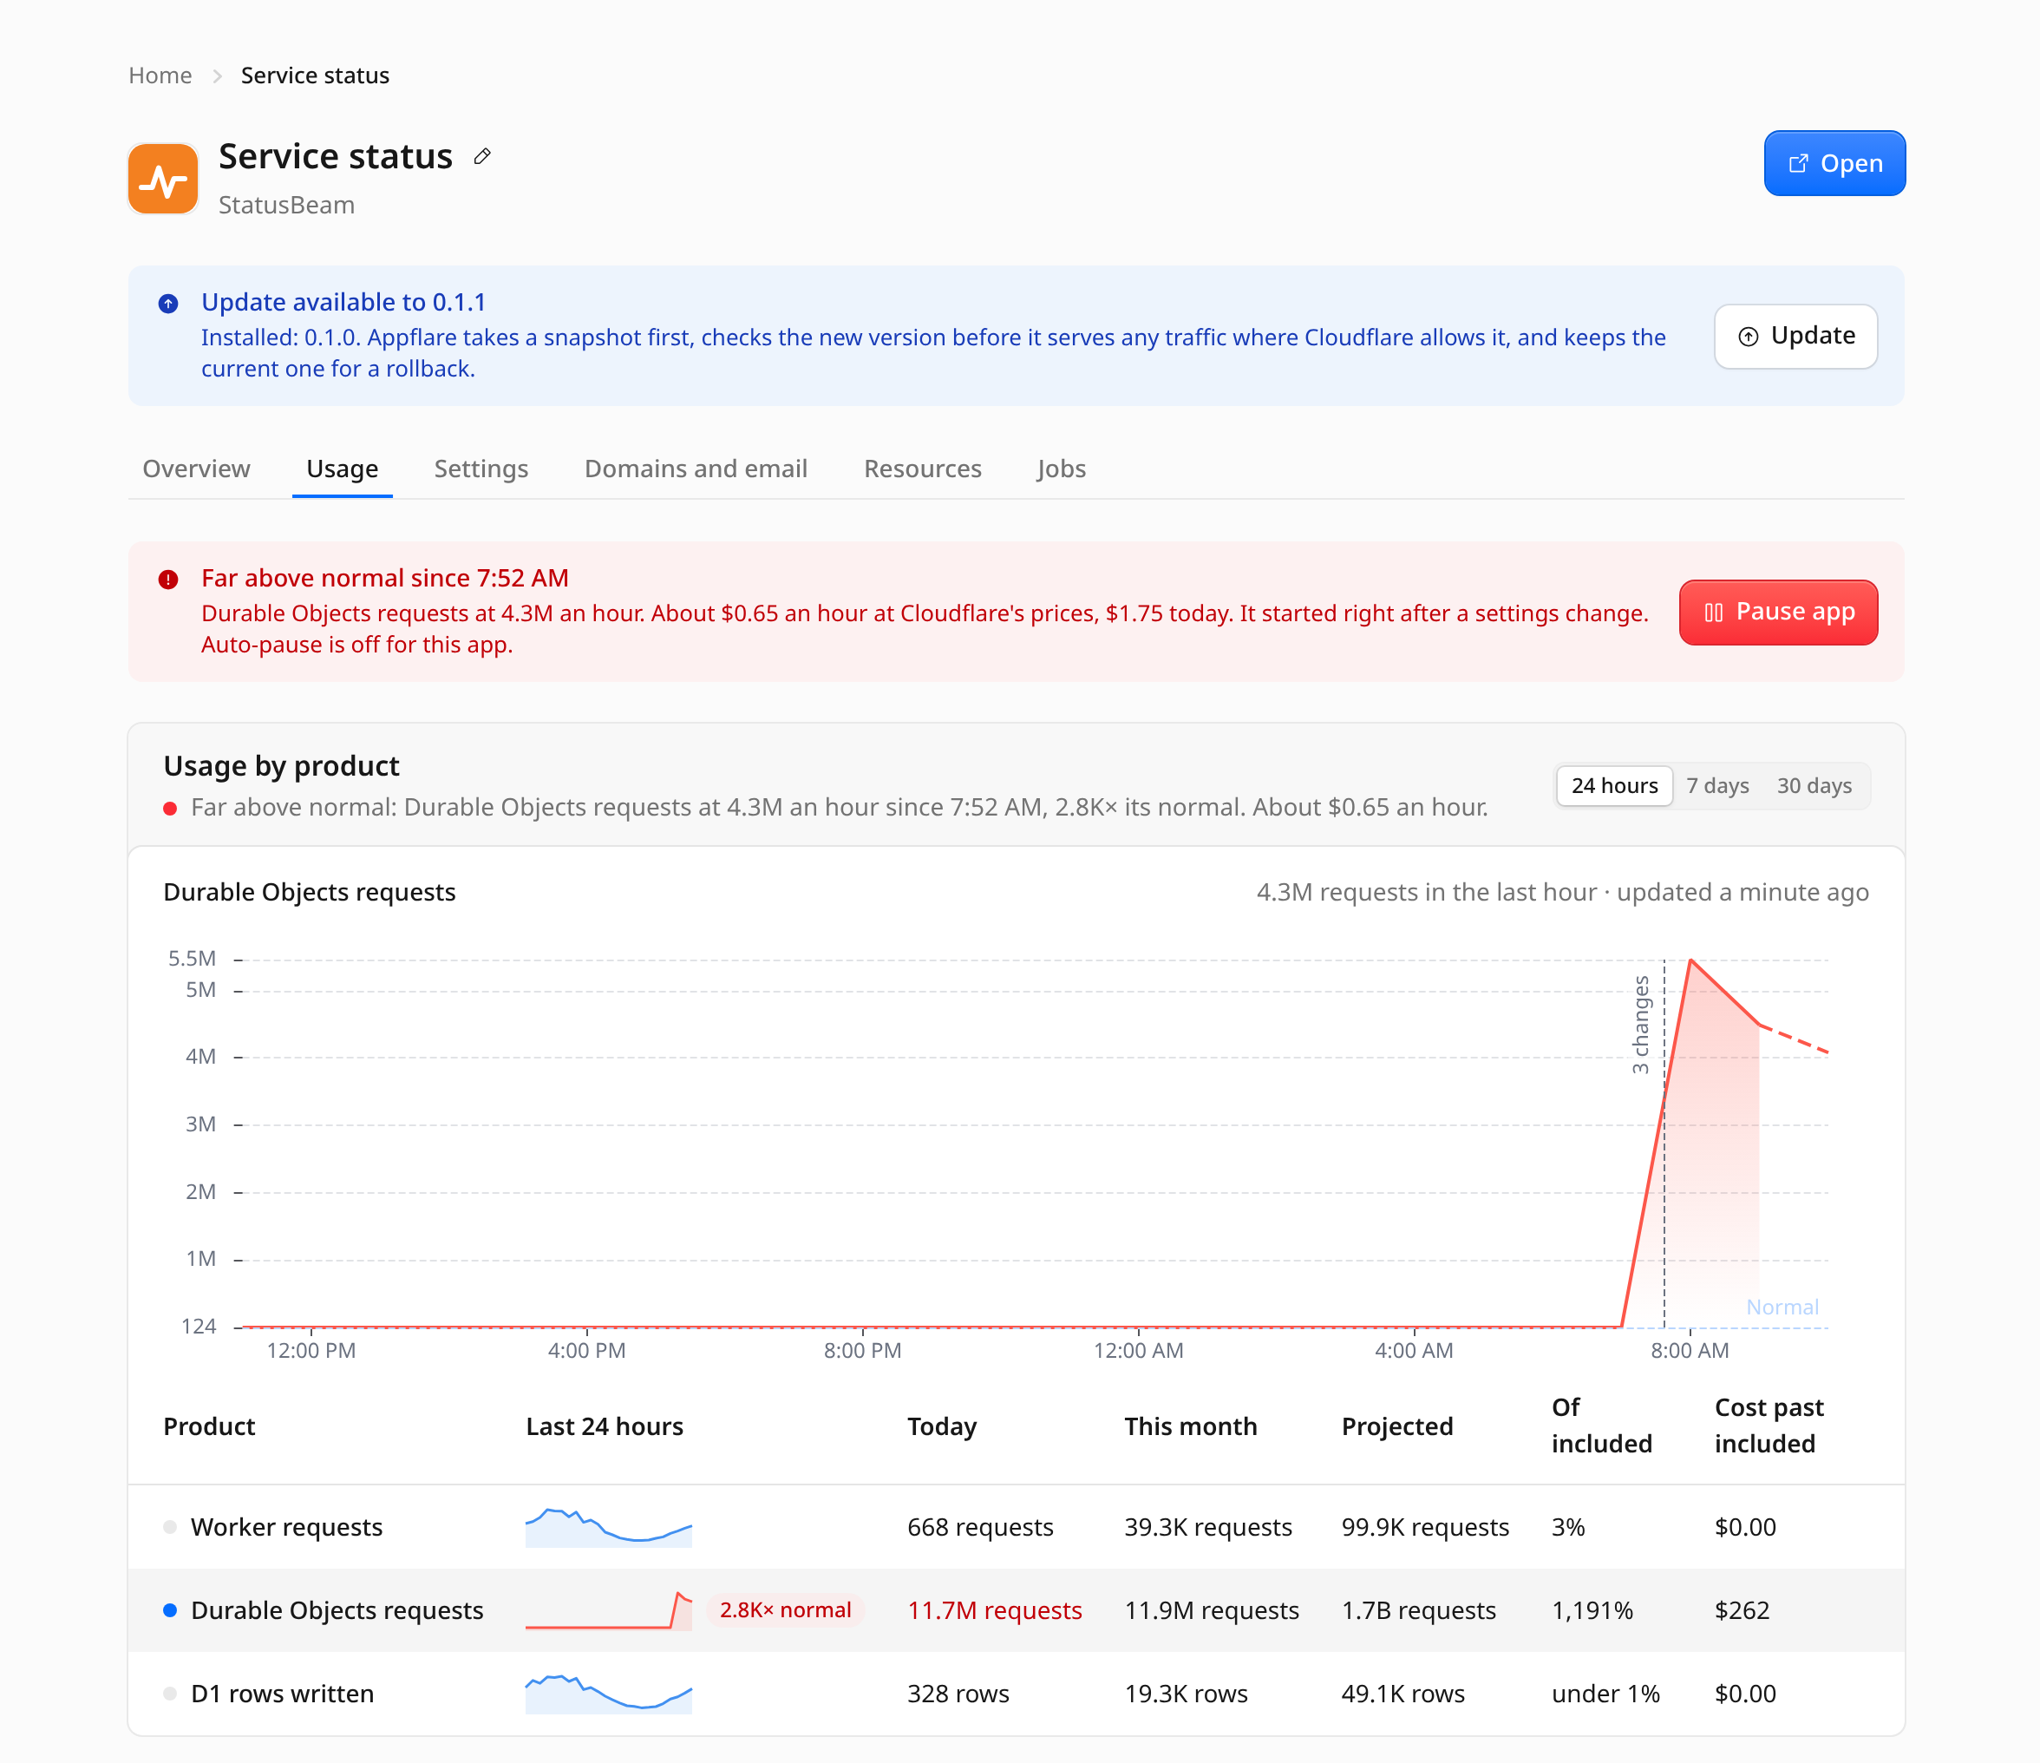Screen dimensions: 2040x1763
Task: Click the Update button
Action: click(x=1795, y=336)
